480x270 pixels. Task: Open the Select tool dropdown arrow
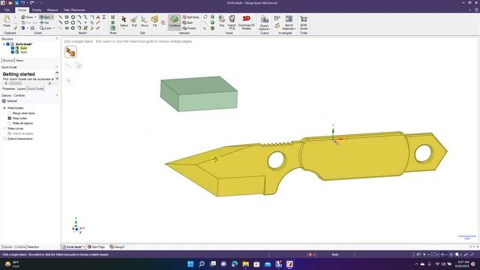coord(124,28)
